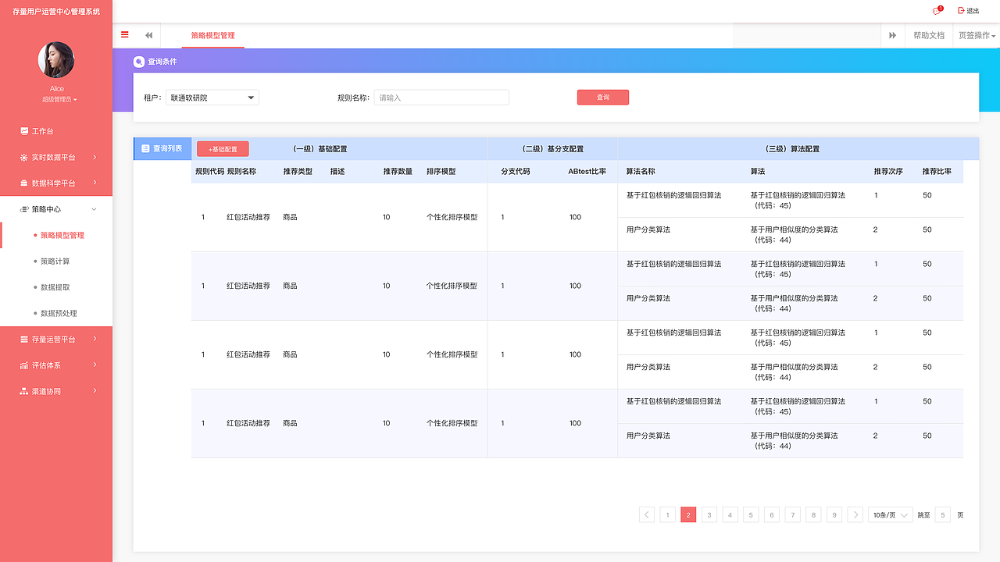Go to page 9
1000x562 pixels.
834,514
